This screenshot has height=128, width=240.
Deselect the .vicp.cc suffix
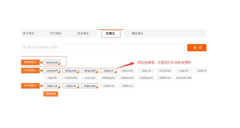[x=108, y=71]
